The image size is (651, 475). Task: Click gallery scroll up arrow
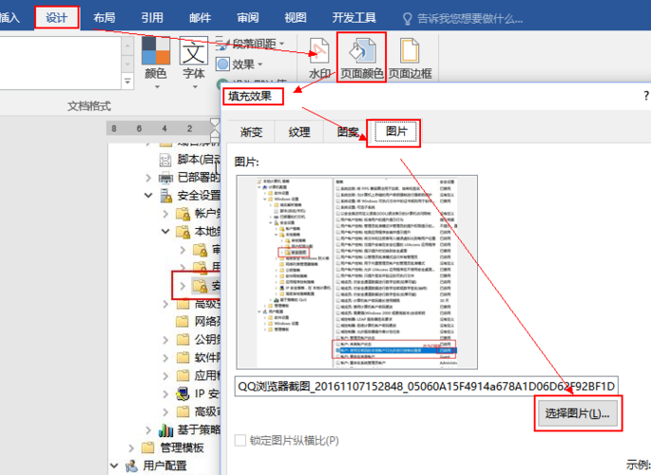click(x=127, y=46)
